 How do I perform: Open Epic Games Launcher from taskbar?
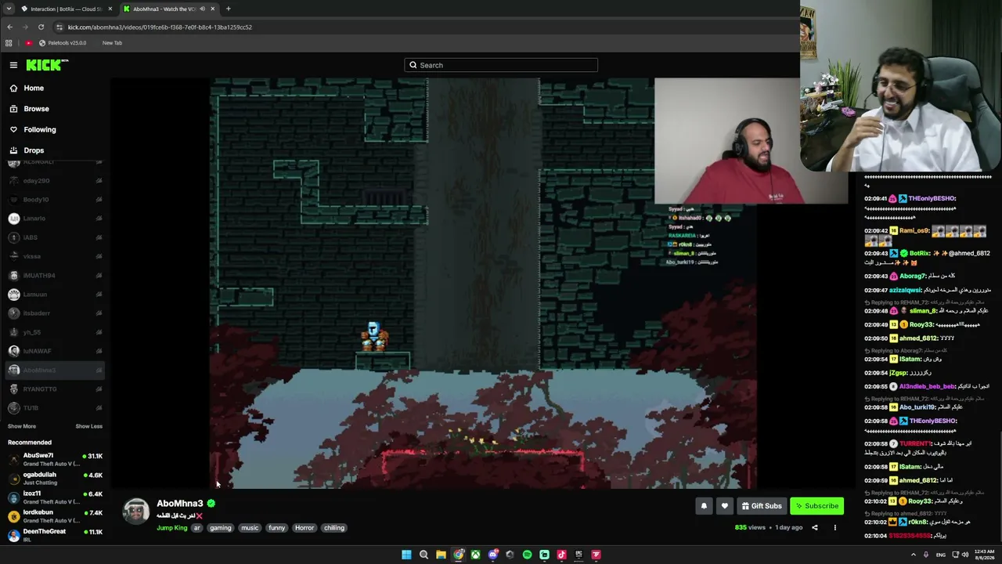pyautogui.click(x=578, y=555)
